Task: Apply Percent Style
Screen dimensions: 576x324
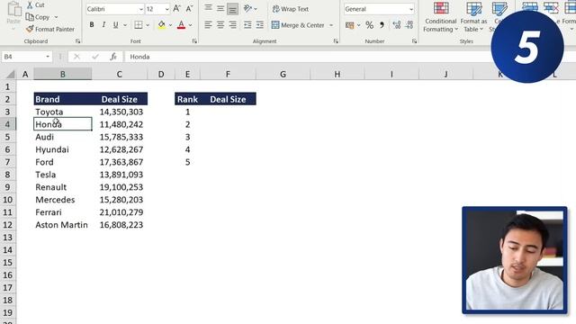Action: coord(370,25)
